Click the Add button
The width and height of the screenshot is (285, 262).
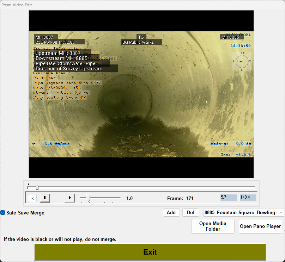click(171, 212)
